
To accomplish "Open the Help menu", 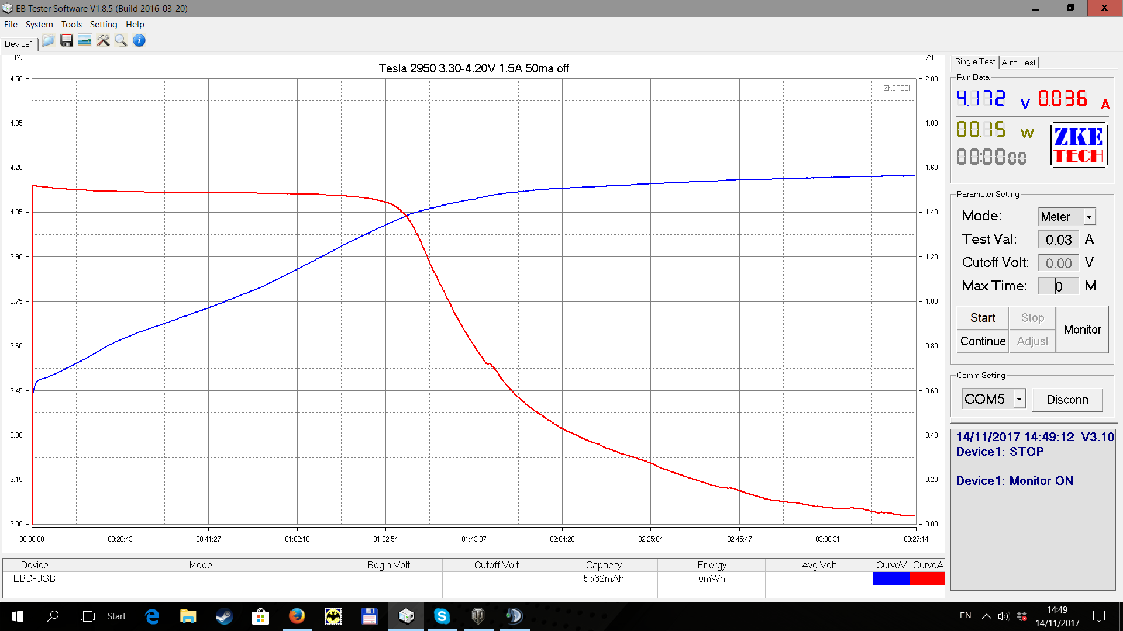I will [x=135, y=25].
